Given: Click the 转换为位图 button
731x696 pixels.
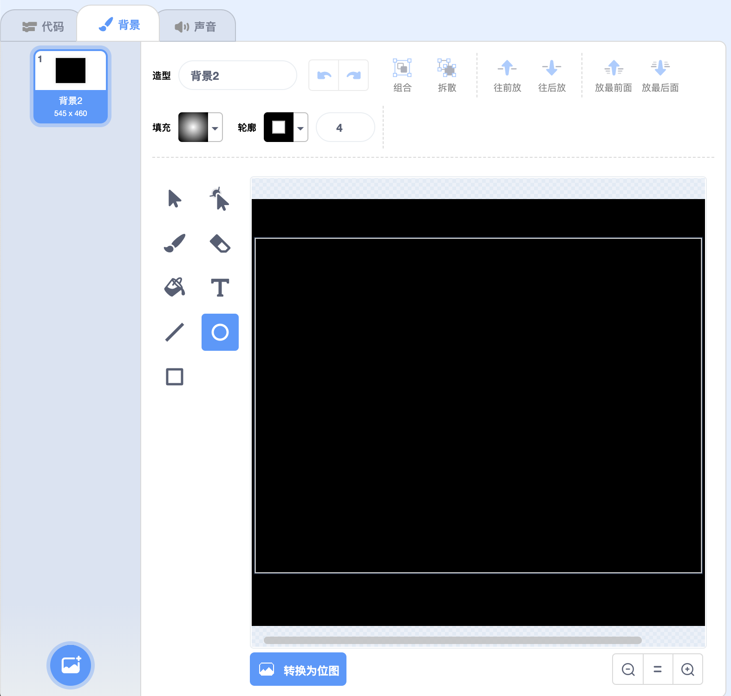Looking at the screenshot, I should coord(298,669).
